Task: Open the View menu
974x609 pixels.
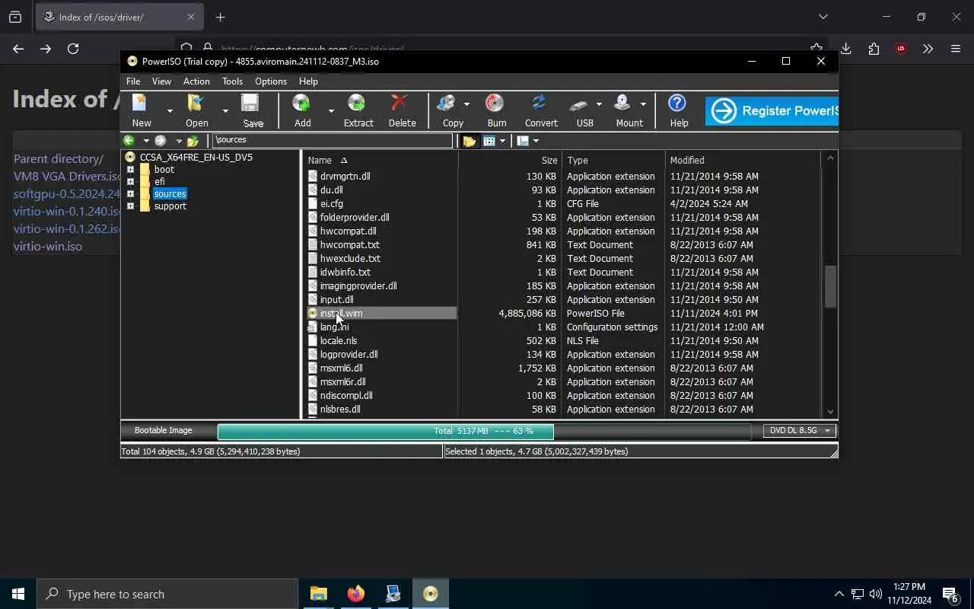Action: coord(161,81)
